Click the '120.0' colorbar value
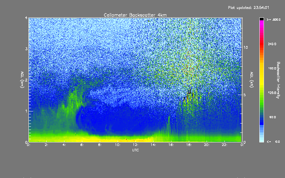285x178 pixels. pos(272,93)
